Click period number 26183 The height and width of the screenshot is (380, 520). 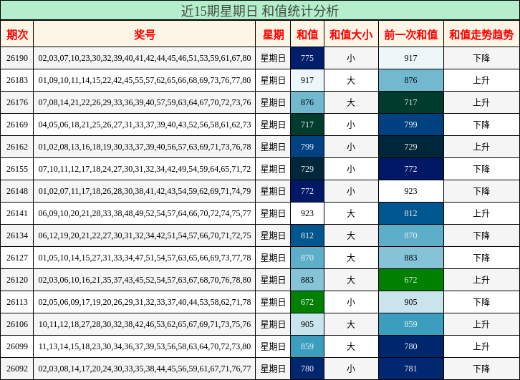tap(17, 80)
